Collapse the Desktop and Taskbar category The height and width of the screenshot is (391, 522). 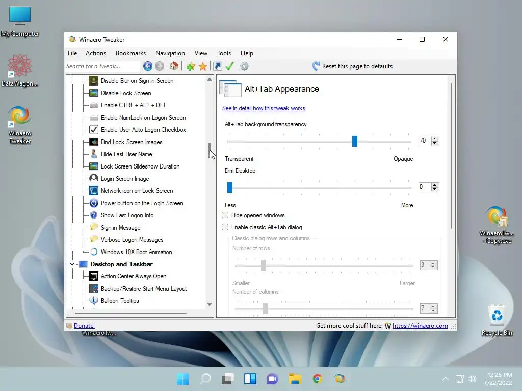72,264
